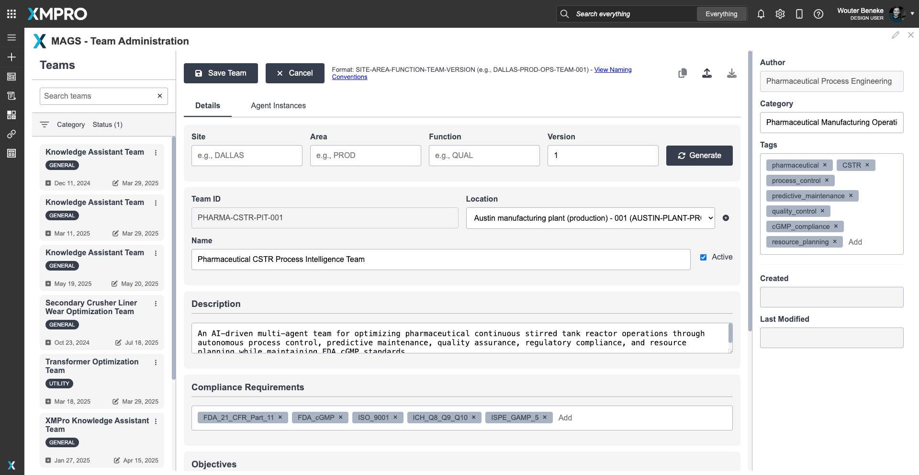Switch to the Agent Instances tab
Viewport: 919px width, 475px height.
pyautogui.click(x=278, y=106)
